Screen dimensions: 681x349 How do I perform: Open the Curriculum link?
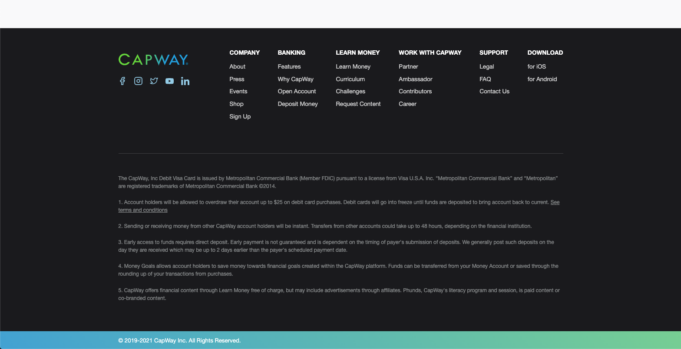click(350, 79)
